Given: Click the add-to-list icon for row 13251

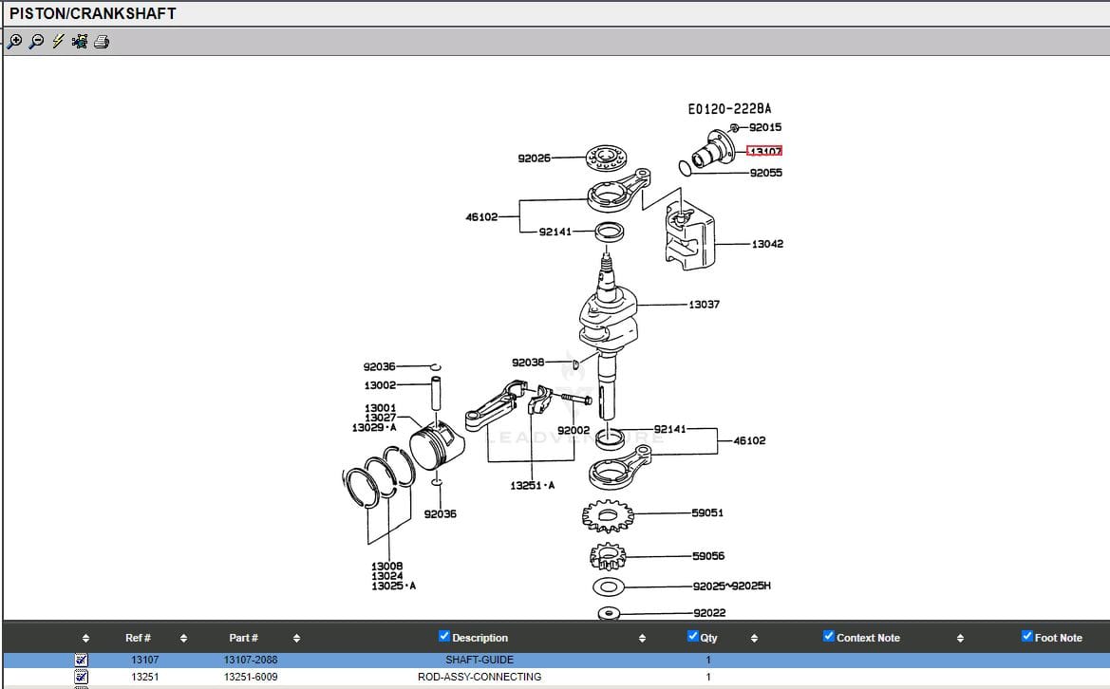Looking at the screenshot, I should click(82, 677).
